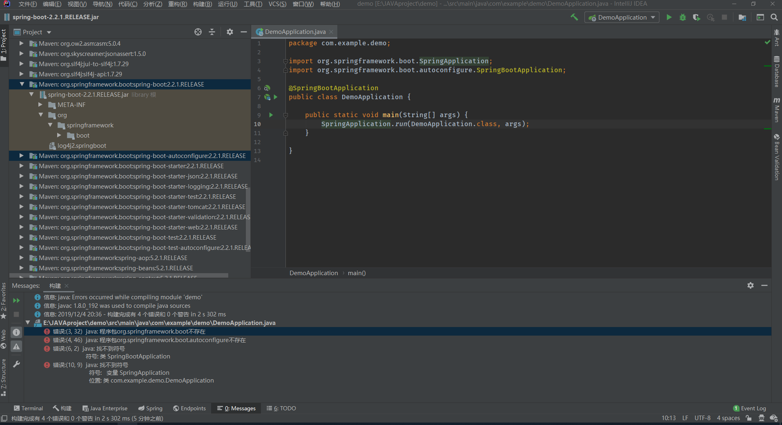Click the UTF-8 encoding status widget
Screen dimensions: 782x425
coord(702,418)
